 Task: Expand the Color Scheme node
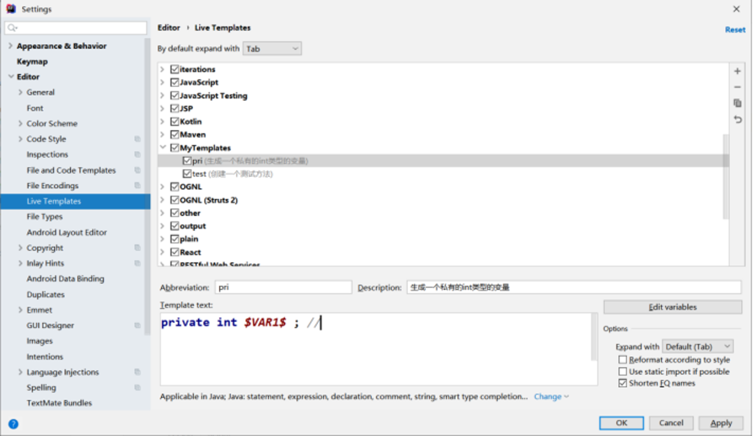[20, 123]
